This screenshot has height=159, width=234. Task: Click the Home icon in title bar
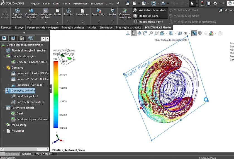(128, 3)
